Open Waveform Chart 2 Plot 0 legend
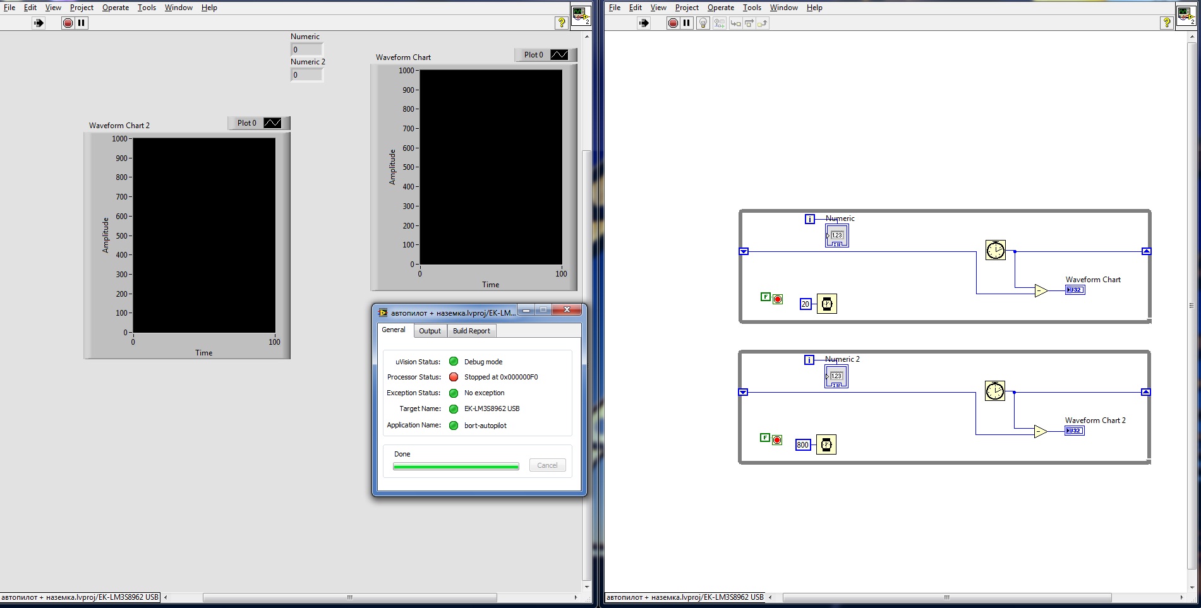Image resolution: width=1201 pixels, height=608 pixels. pyautogui.click(x=259, y=123)
